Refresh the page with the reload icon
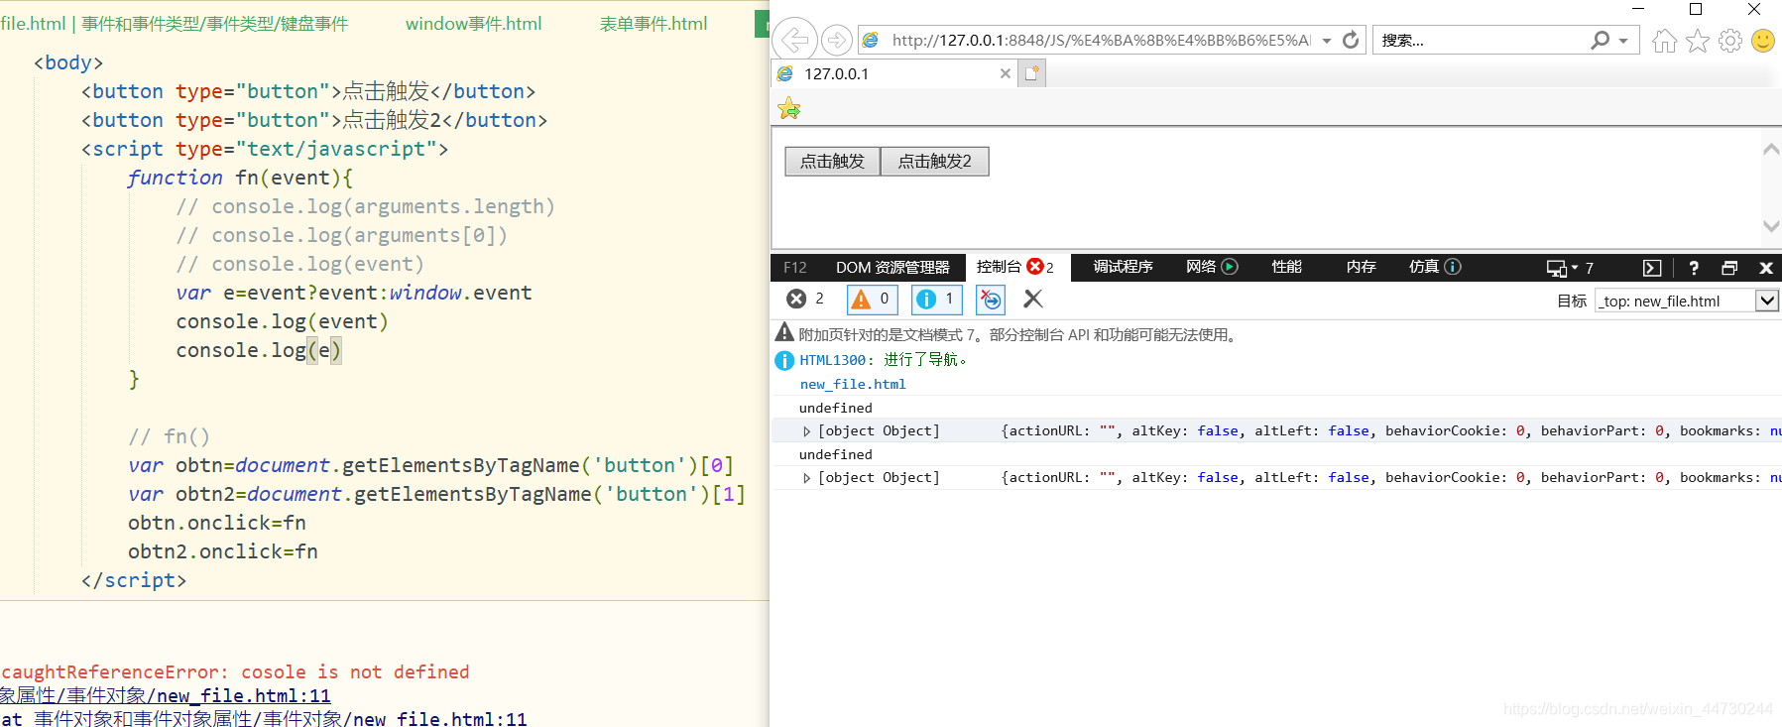 point(1351,40)
